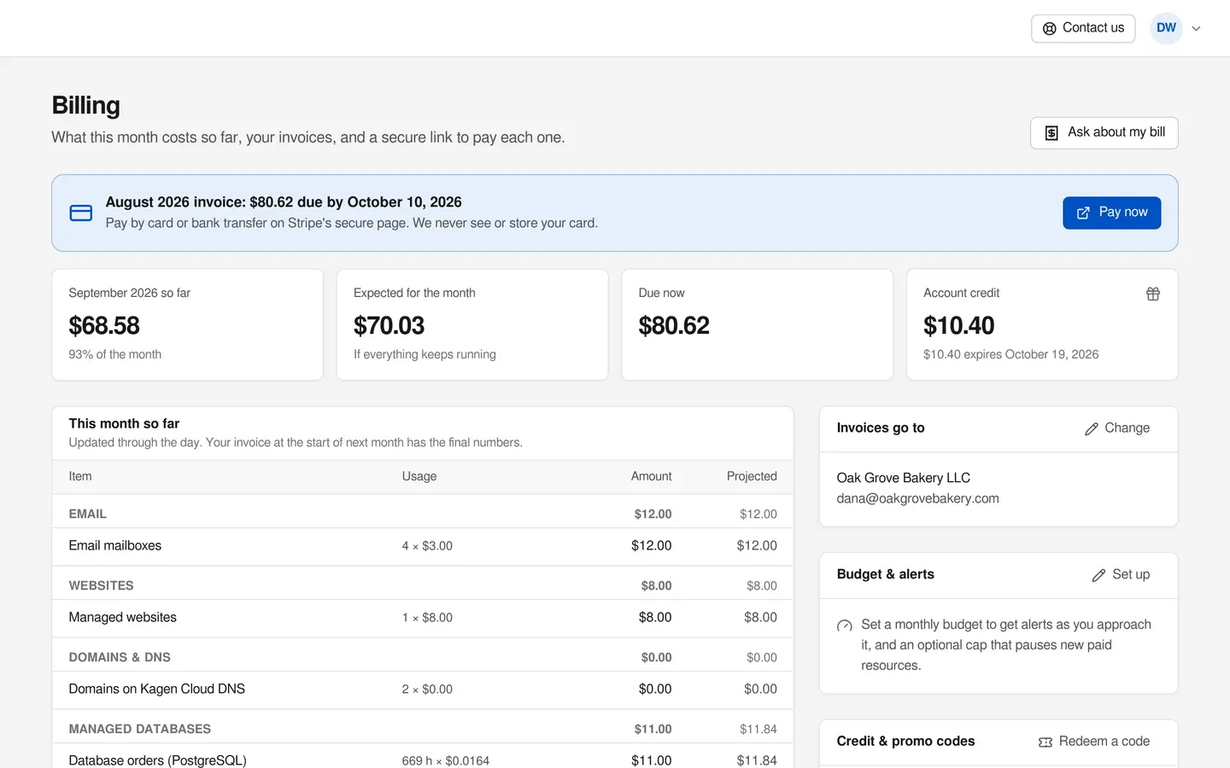Click Ask about my bill
1230x768 pixels.
(1104, 132)
